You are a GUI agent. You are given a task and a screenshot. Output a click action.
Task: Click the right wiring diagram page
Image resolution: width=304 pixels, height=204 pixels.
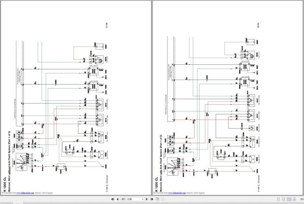point(228,98)
